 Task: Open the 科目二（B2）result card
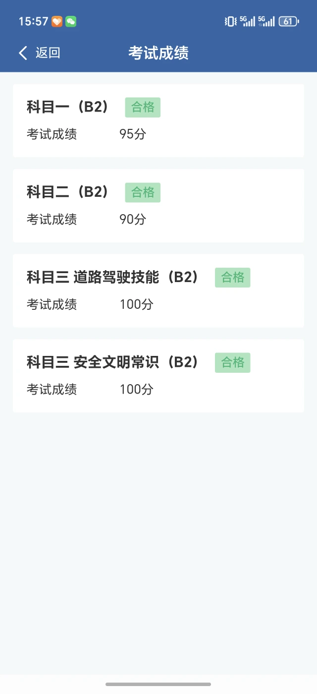click(158, 206)
